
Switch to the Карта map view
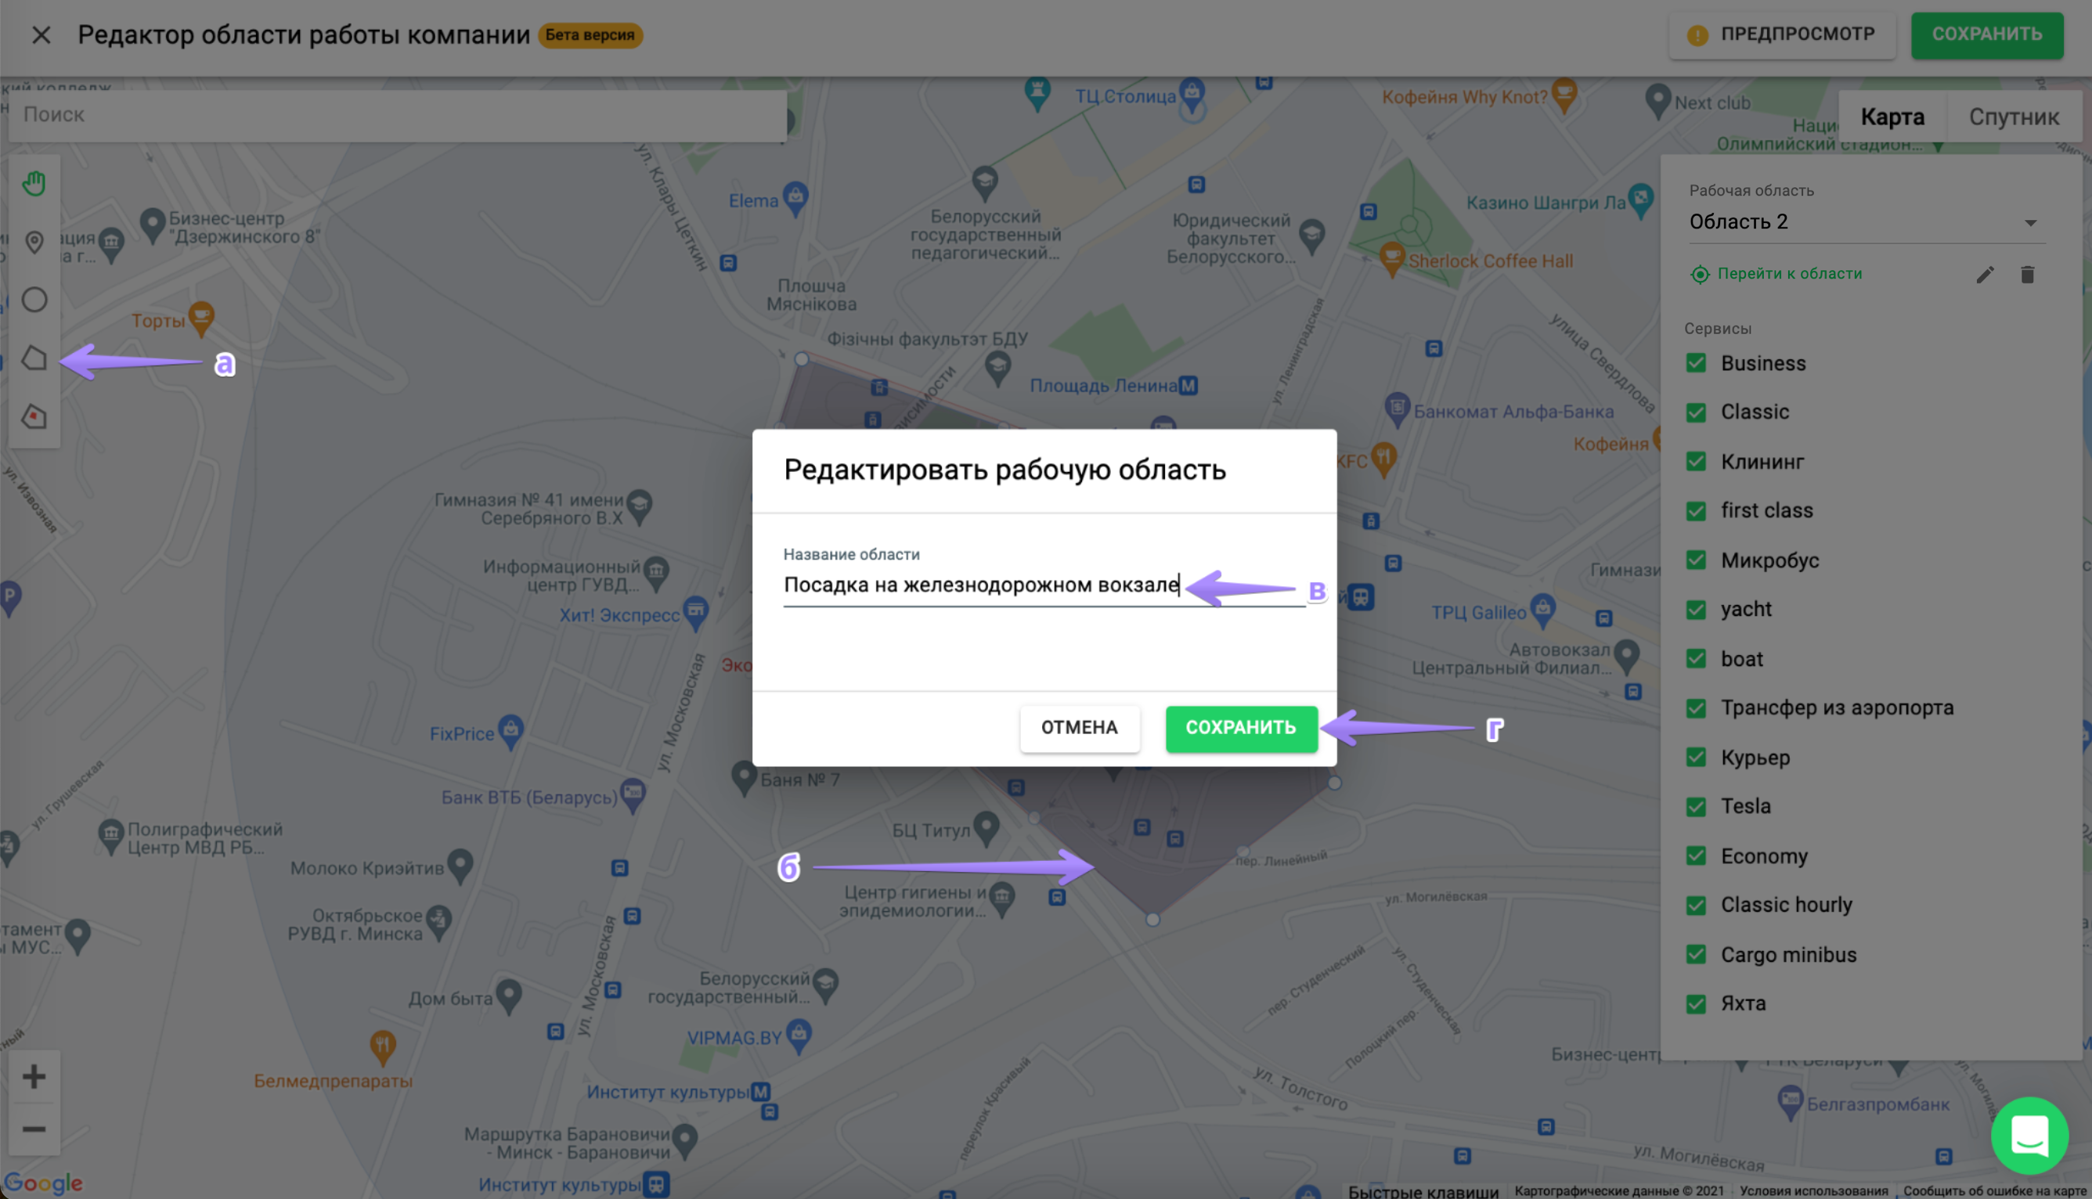click(1892, 117)
